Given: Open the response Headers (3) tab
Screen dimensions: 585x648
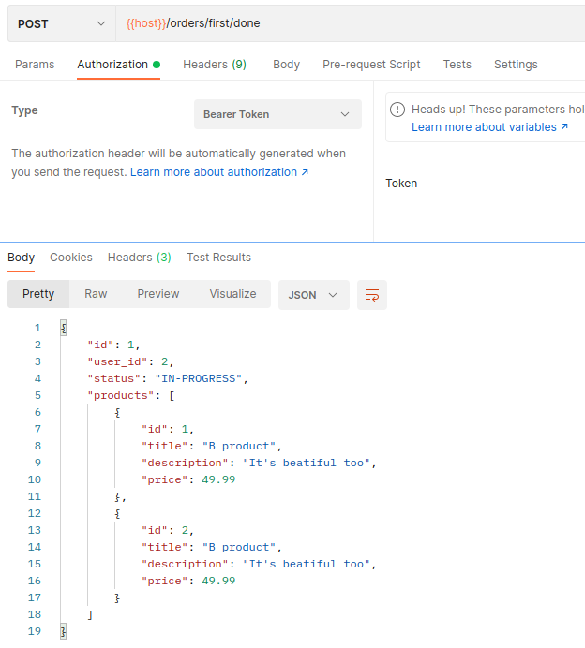Looking at the screenshot, I should [x=139, y=258].
